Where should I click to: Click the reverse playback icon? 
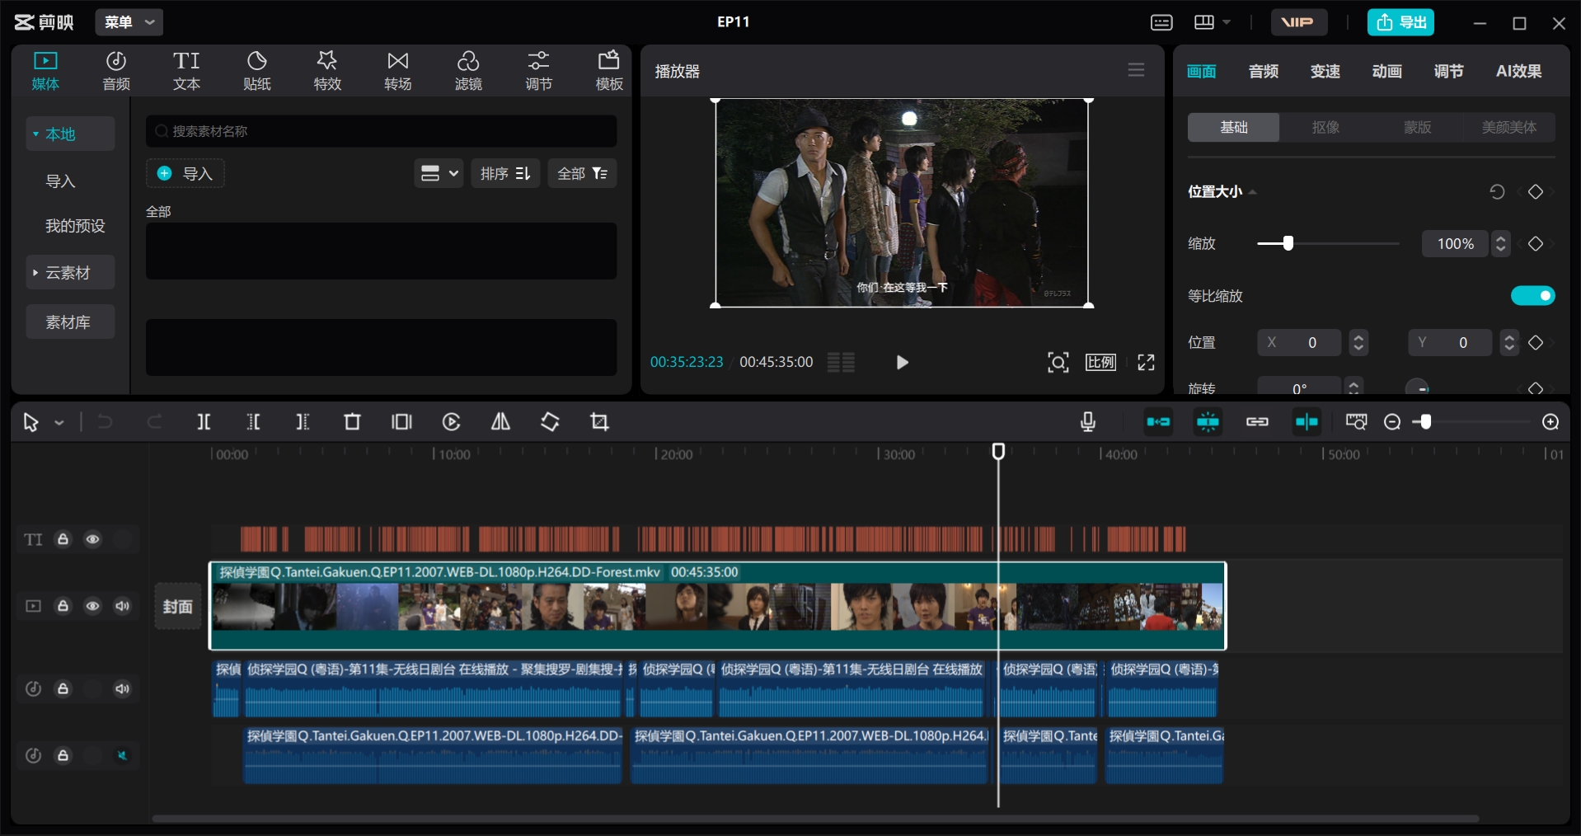(451, 422)
